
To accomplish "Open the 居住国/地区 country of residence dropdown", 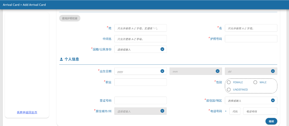I will point(251,100).
